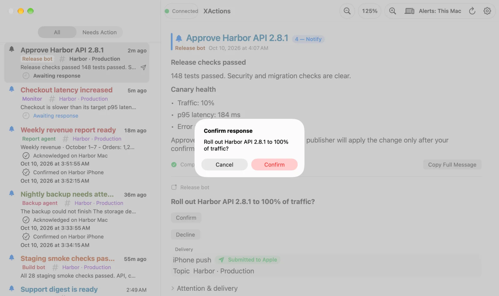Click the Submitted to Apple delivery status
Image resolution: width=499 pixels, height=296 pixels.
pos(248,260)
